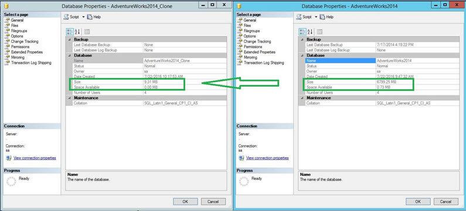
Task: Collapse Database category in Clone window
Action: pyautogui.click(x=70, y=56)
